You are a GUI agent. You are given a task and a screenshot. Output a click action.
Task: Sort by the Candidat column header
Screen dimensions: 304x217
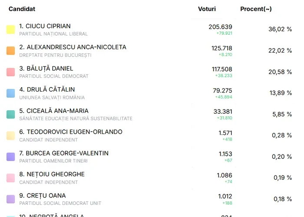[22, 9]
